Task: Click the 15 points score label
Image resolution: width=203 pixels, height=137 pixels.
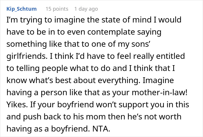Action: tap(57, 9)
